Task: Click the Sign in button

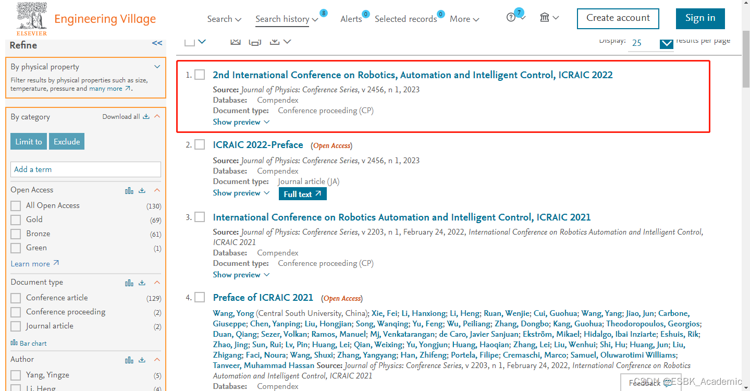Action: click(700, 18)
